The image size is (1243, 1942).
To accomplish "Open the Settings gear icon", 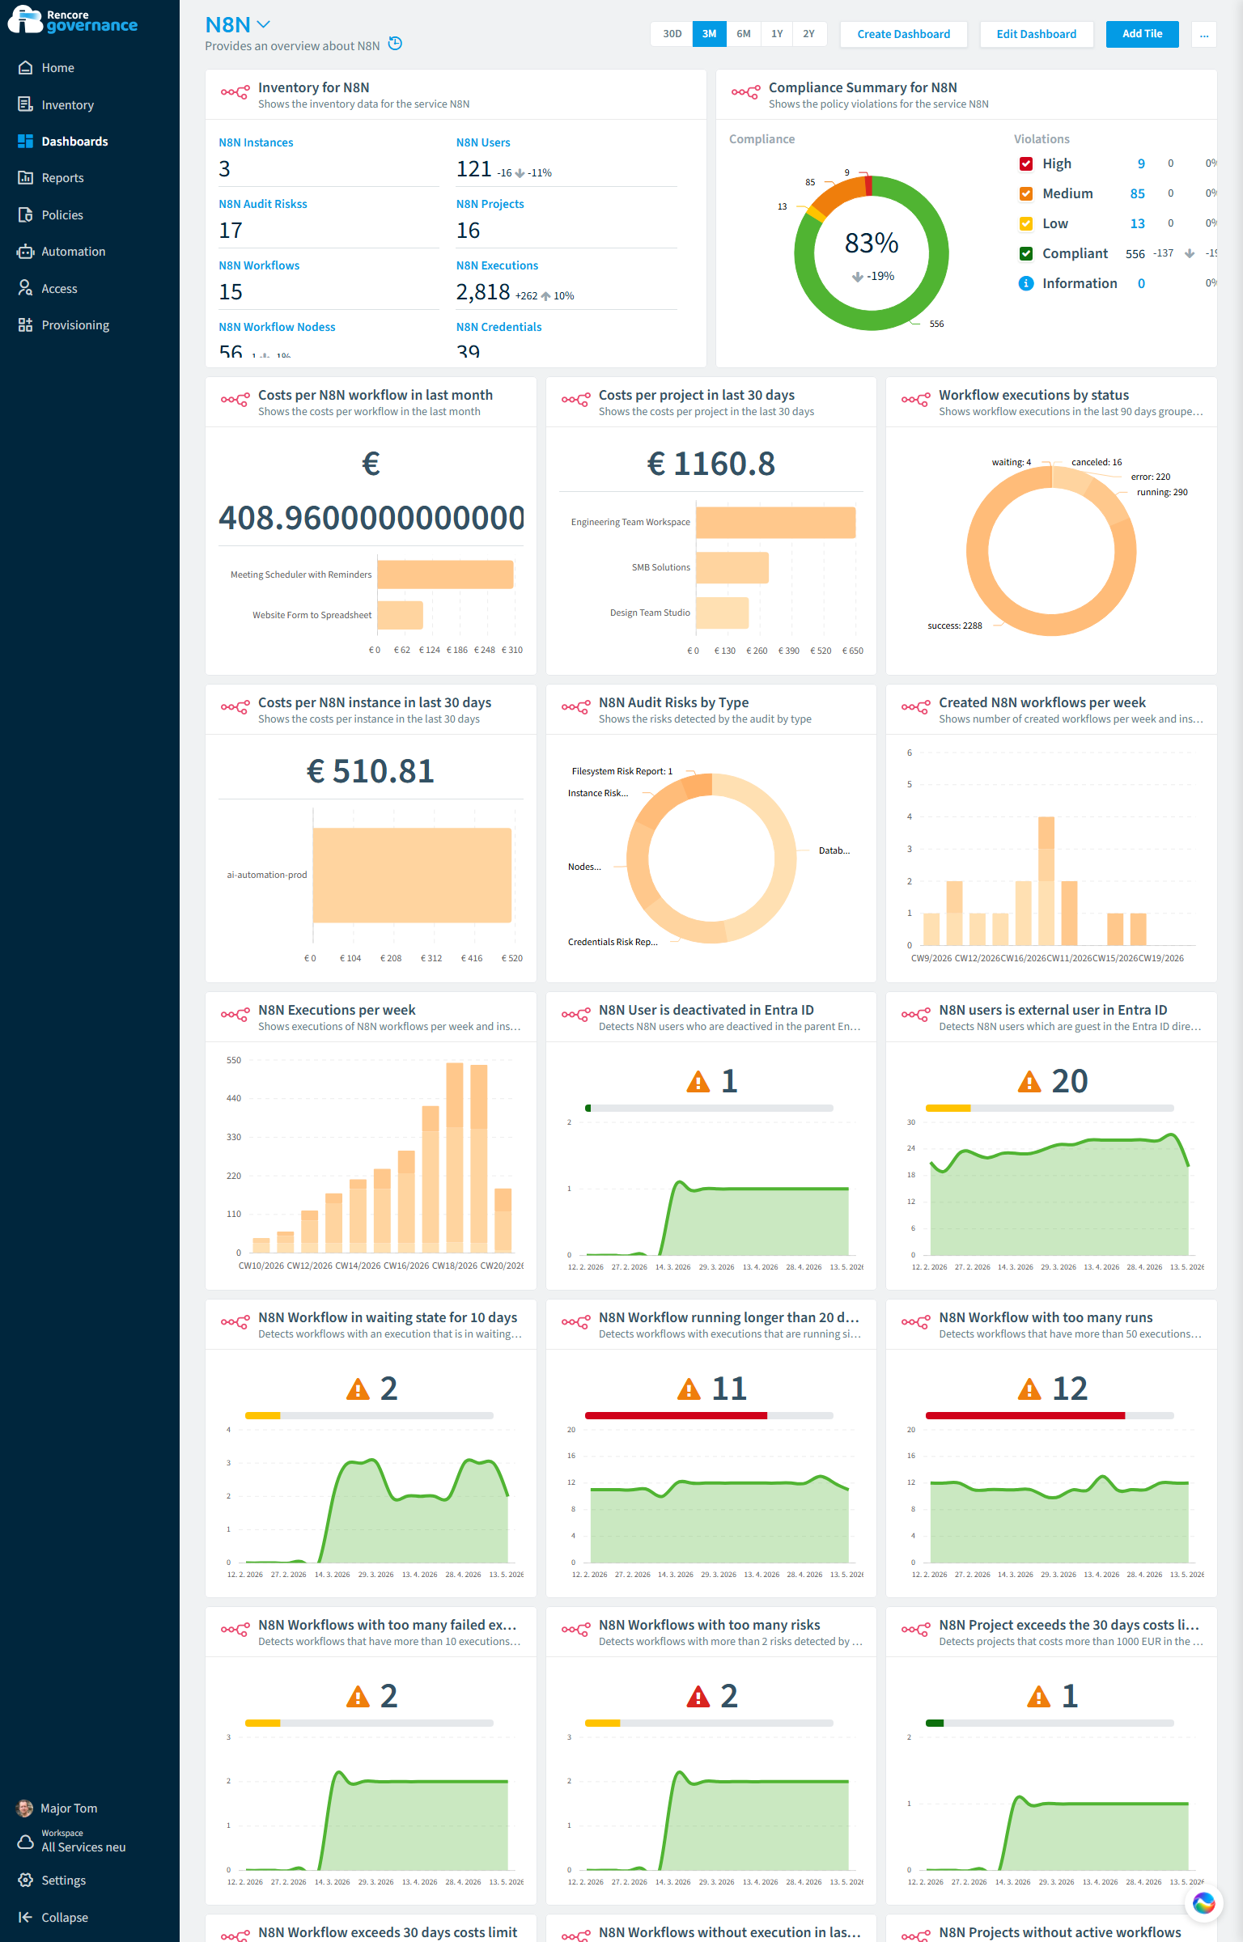I will [x=25, y=1880].
